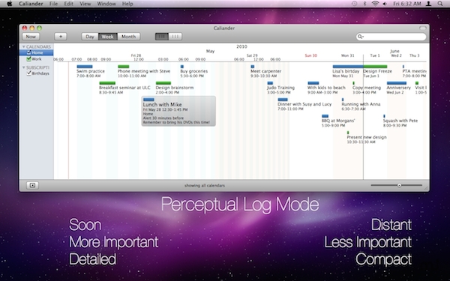Click the toolbar toggle pill in title bar

(422, 28)
